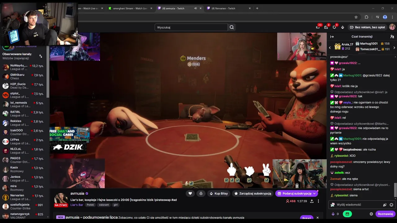Image resolution: width=397 pixels, height=223 pixels.
Task: Click the girl tag
Action: (115, 205)
